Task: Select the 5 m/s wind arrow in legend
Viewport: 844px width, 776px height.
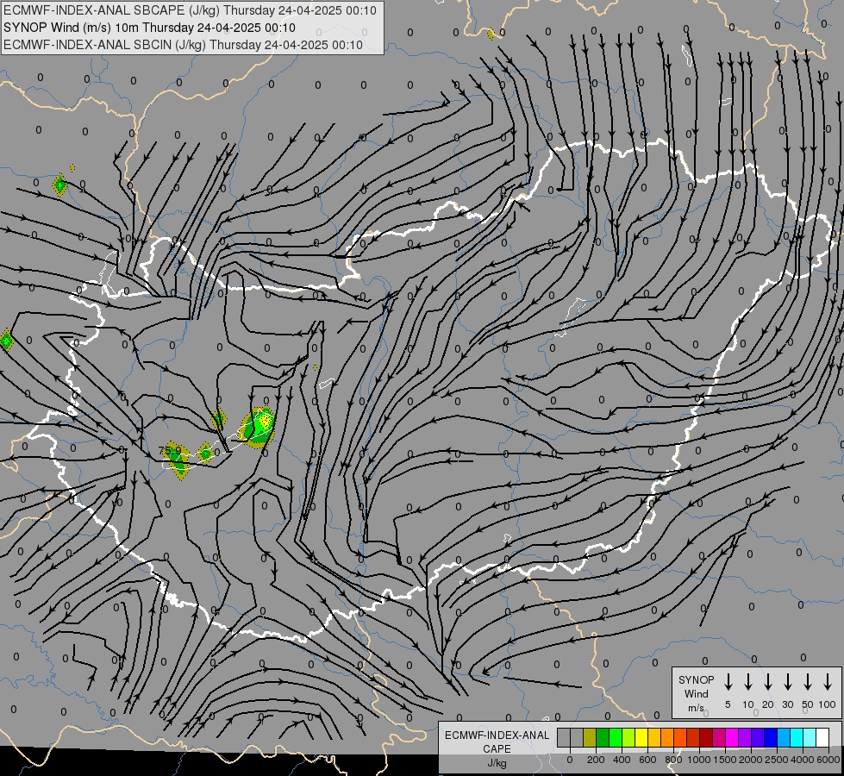Action: [728, 682]
